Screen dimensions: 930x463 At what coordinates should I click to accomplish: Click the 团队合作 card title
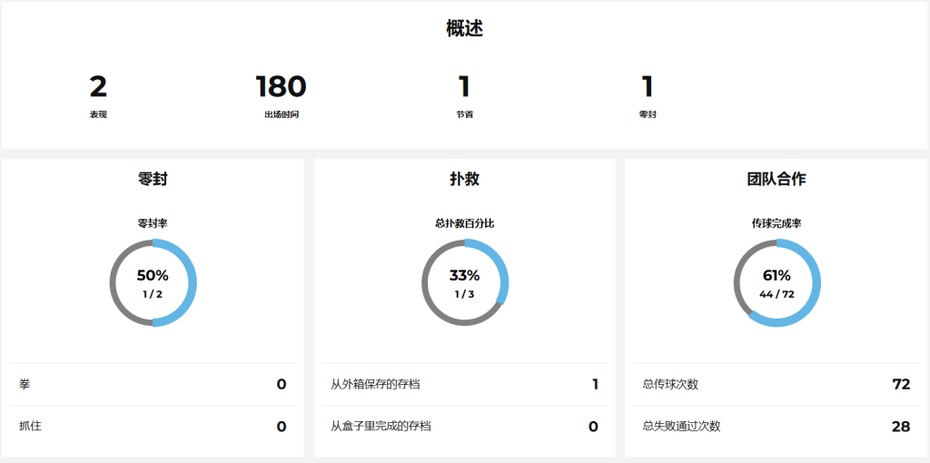[777, 179]
